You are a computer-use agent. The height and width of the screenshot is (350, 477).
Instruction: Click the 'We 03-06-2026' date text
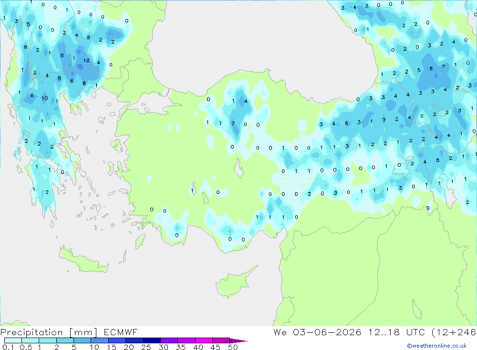coord(317,332)
